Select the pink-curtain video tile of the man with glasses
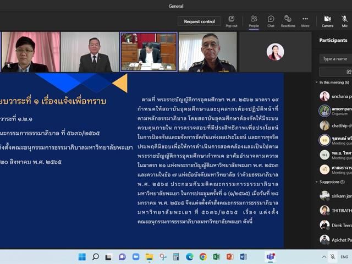The image size is (352, 264). pos(31,52)
